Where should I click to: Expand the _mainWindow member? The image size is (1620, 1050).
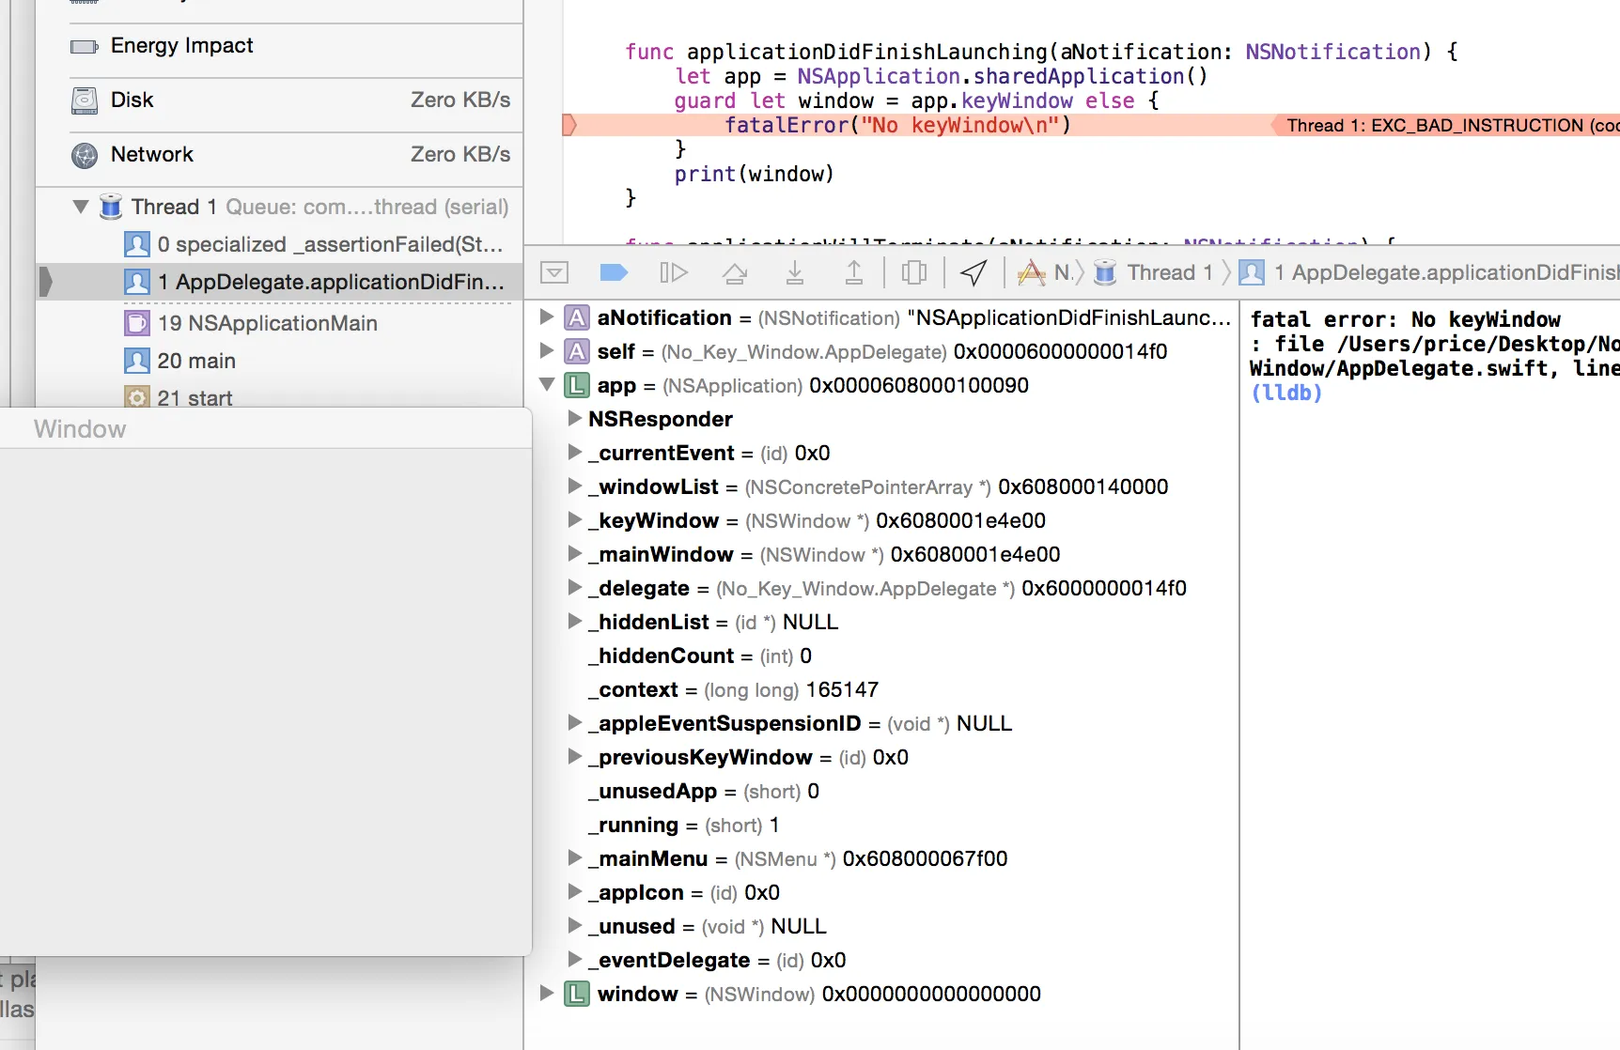tap(574, 554)
